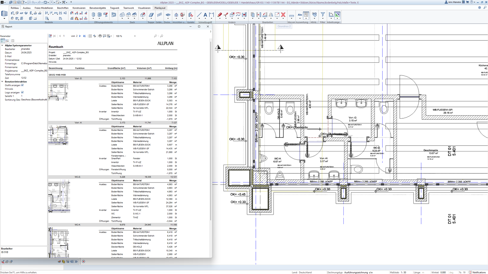This screenshot has width=488, height=274.
Task: Click the Vorr.-D. room thumbnail in report
Action: 58,91
